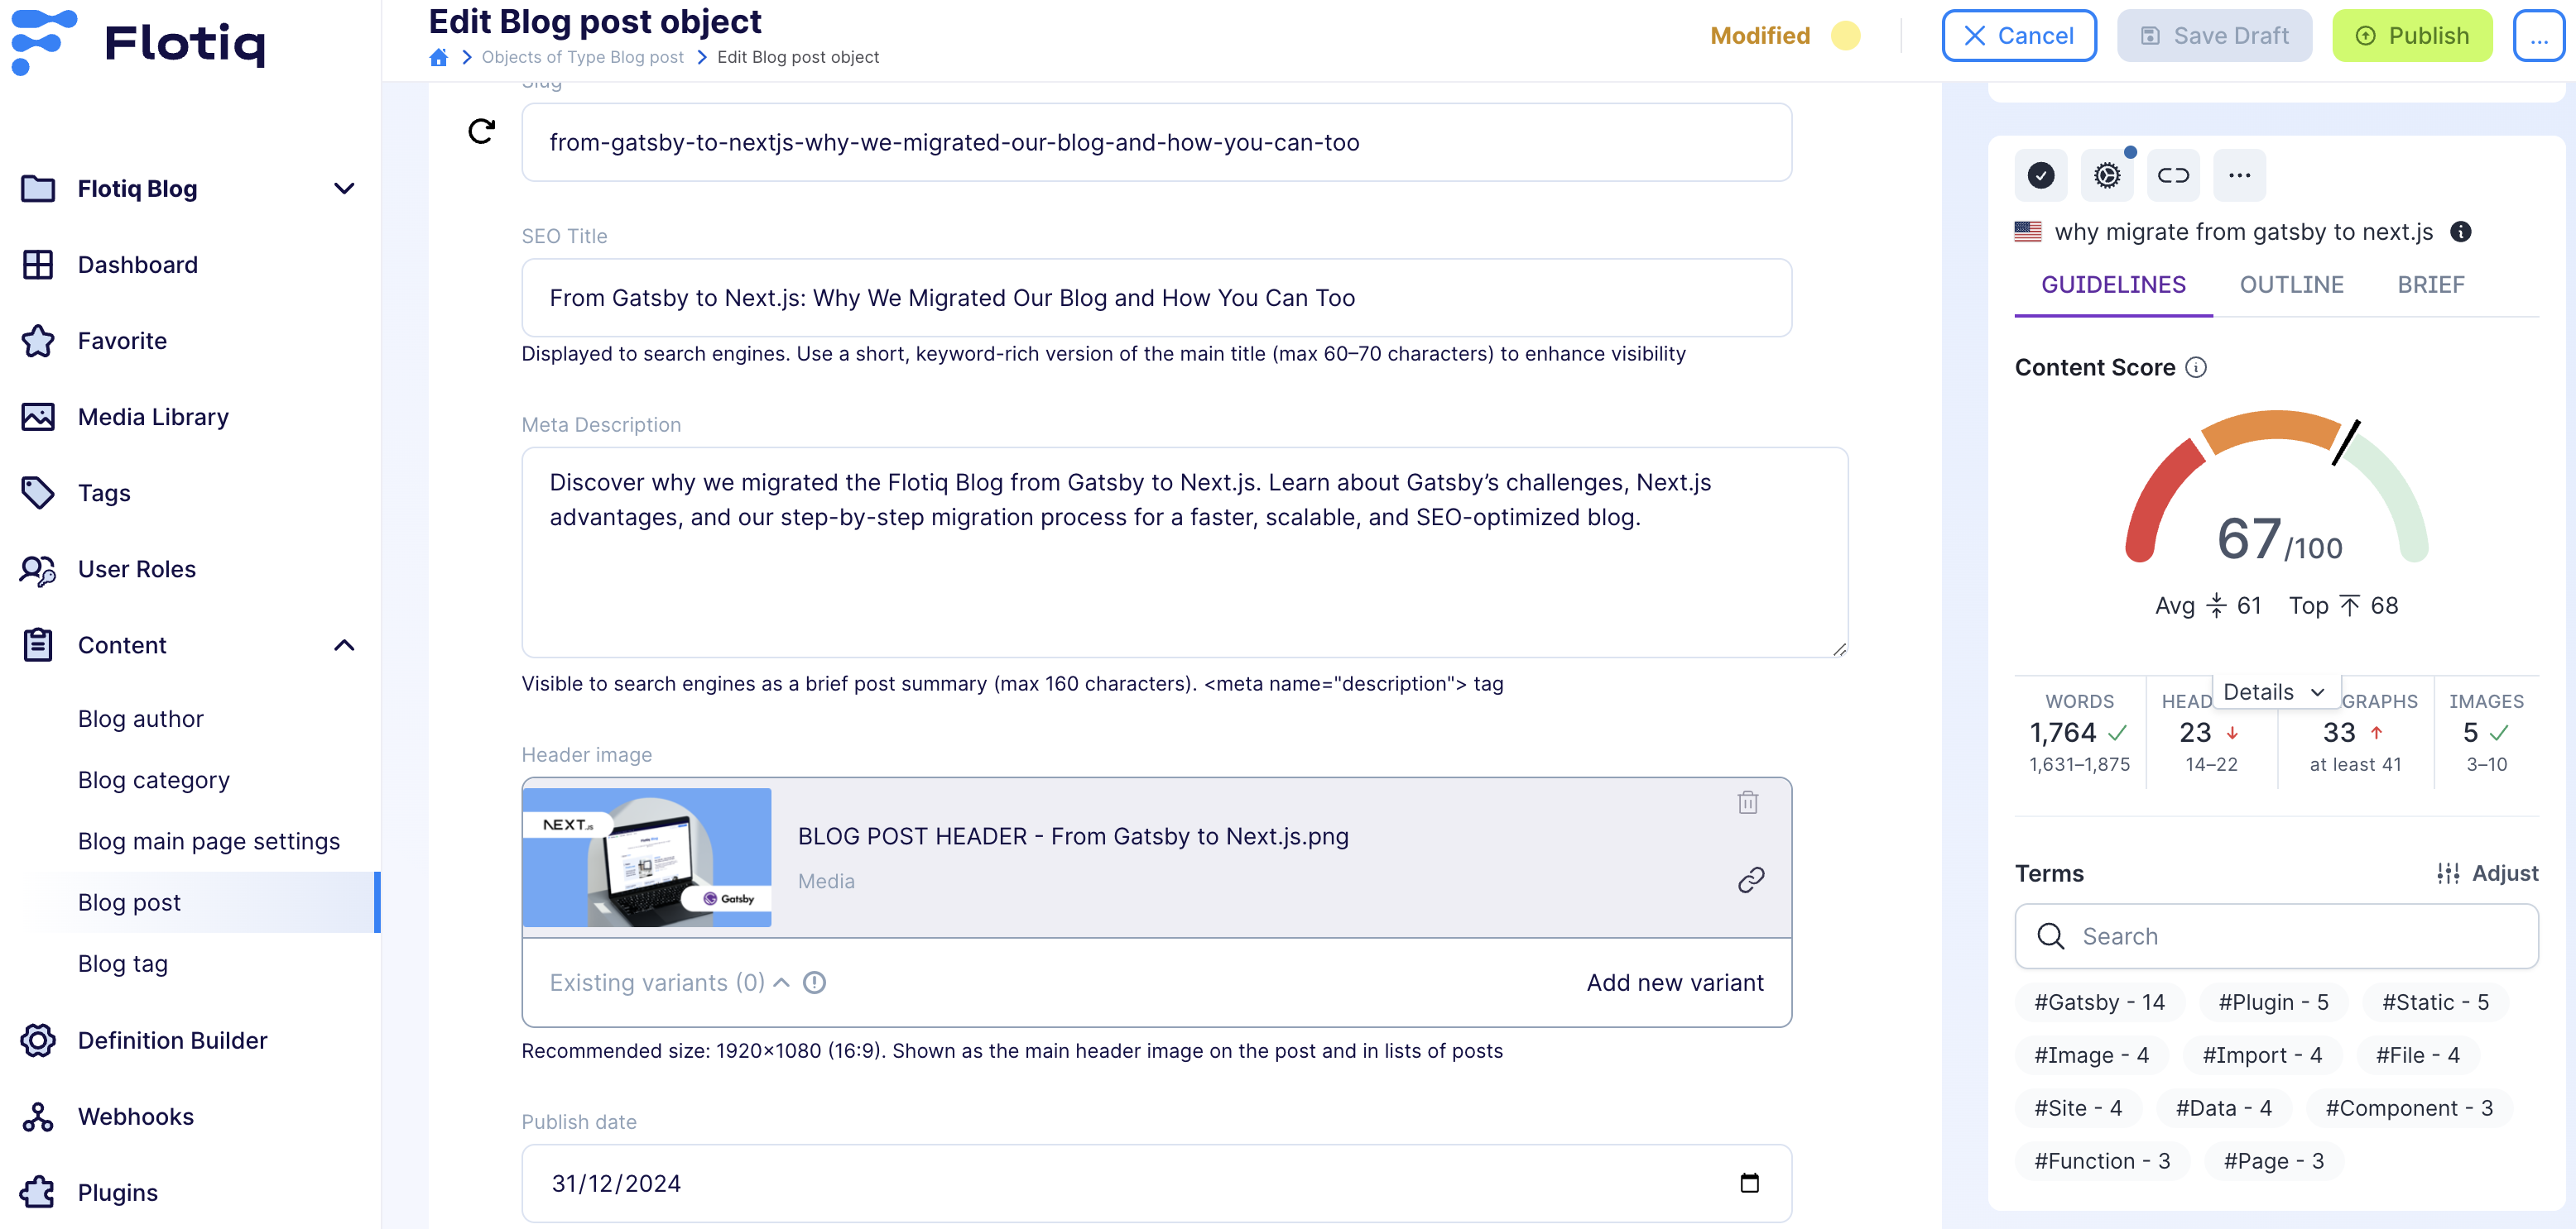Click the header image thumbnail
This screenshot has width=2576, height=1229.
pos(647,858)
